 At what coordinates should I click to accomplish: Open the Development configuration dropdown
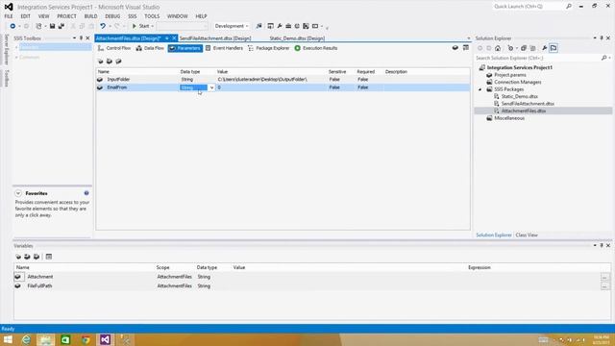pos(232,26)
